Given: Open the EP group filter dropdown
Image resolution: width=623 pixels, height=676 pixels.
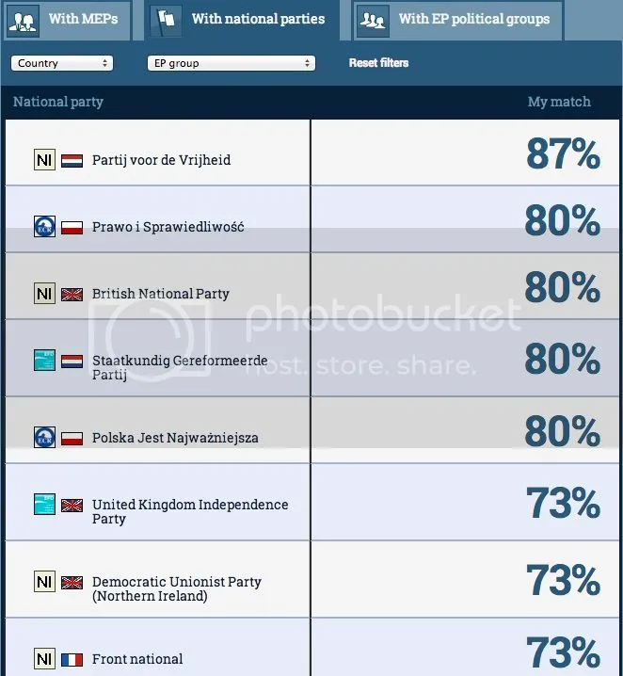Looking at the screenshot, I should [x=230, y=63].
